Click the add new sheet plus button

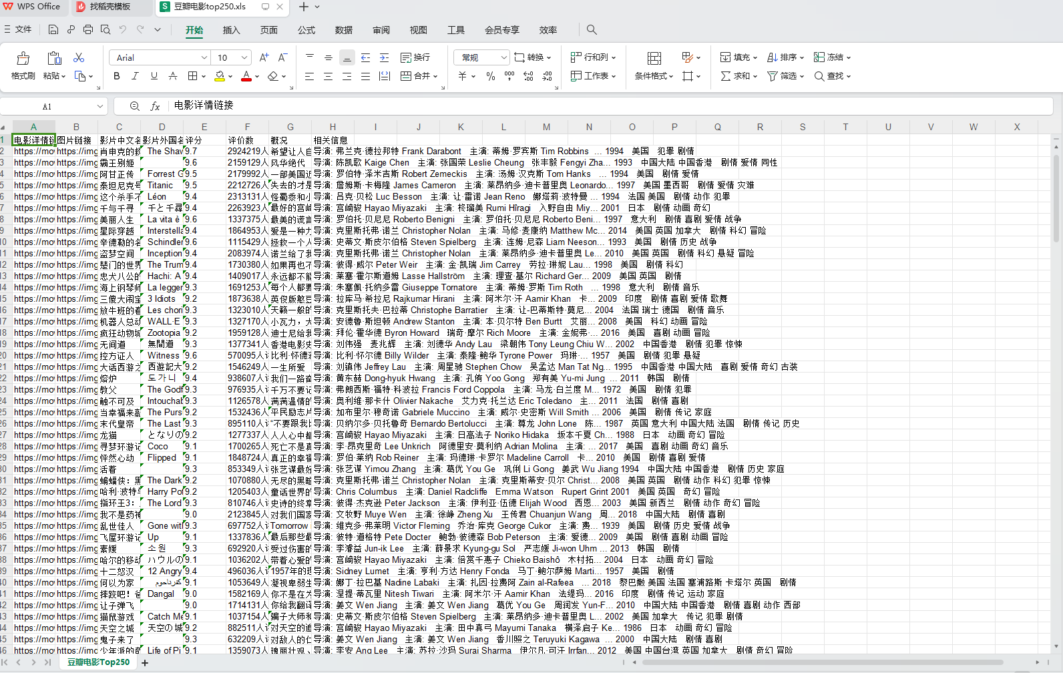coord(145,663)
